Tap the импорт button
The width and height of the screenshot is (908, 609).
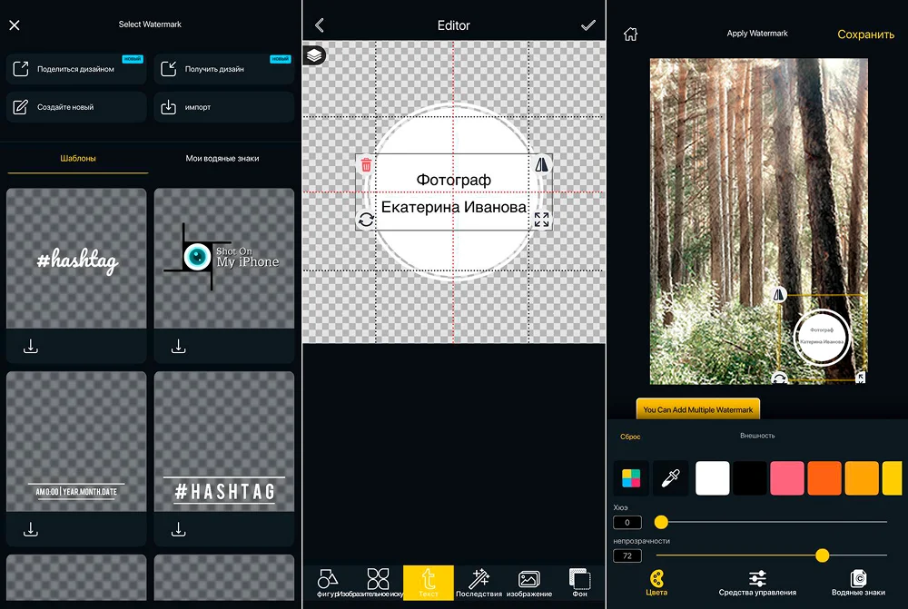coord(224,107)
